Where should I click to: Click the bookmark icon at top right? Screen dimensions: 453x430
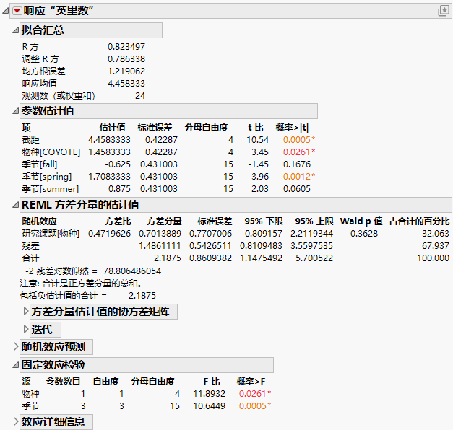pos(444,11)
